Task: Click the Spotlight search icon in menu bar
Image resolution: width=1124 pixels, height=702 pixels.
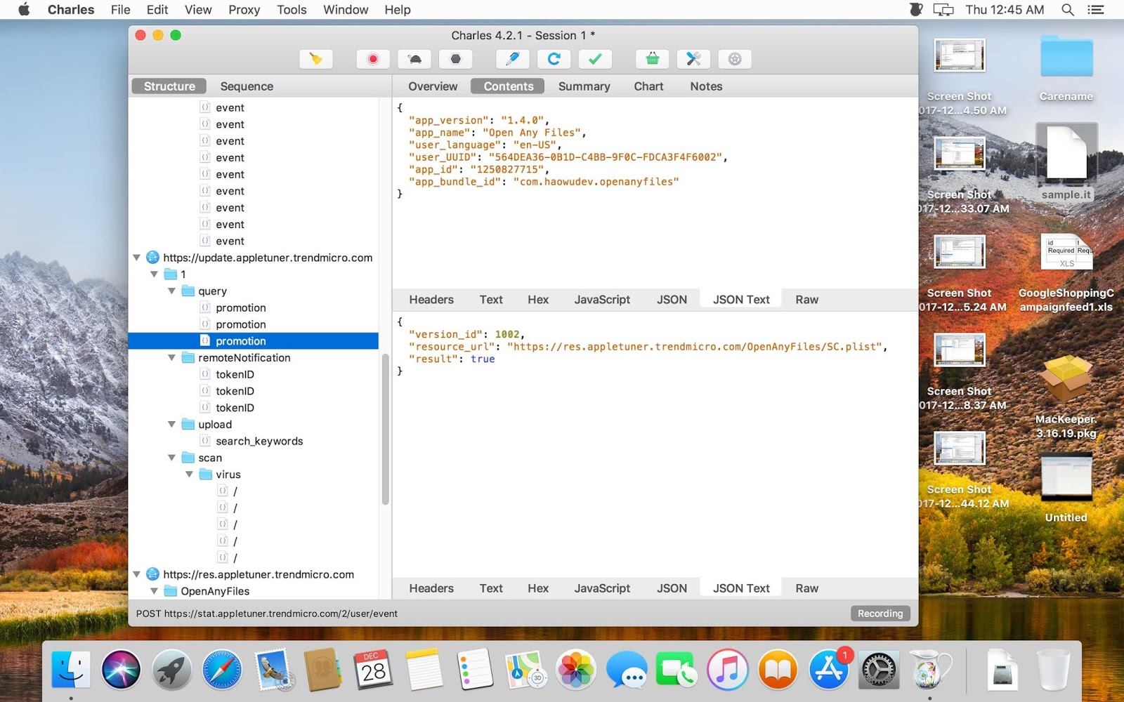Action: (1067, 10)
